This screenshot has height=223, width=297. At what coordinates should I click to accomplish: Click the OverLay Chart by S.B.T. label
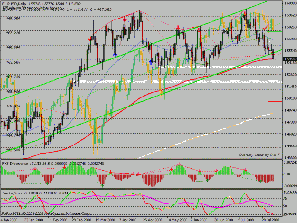coord(259,155)
